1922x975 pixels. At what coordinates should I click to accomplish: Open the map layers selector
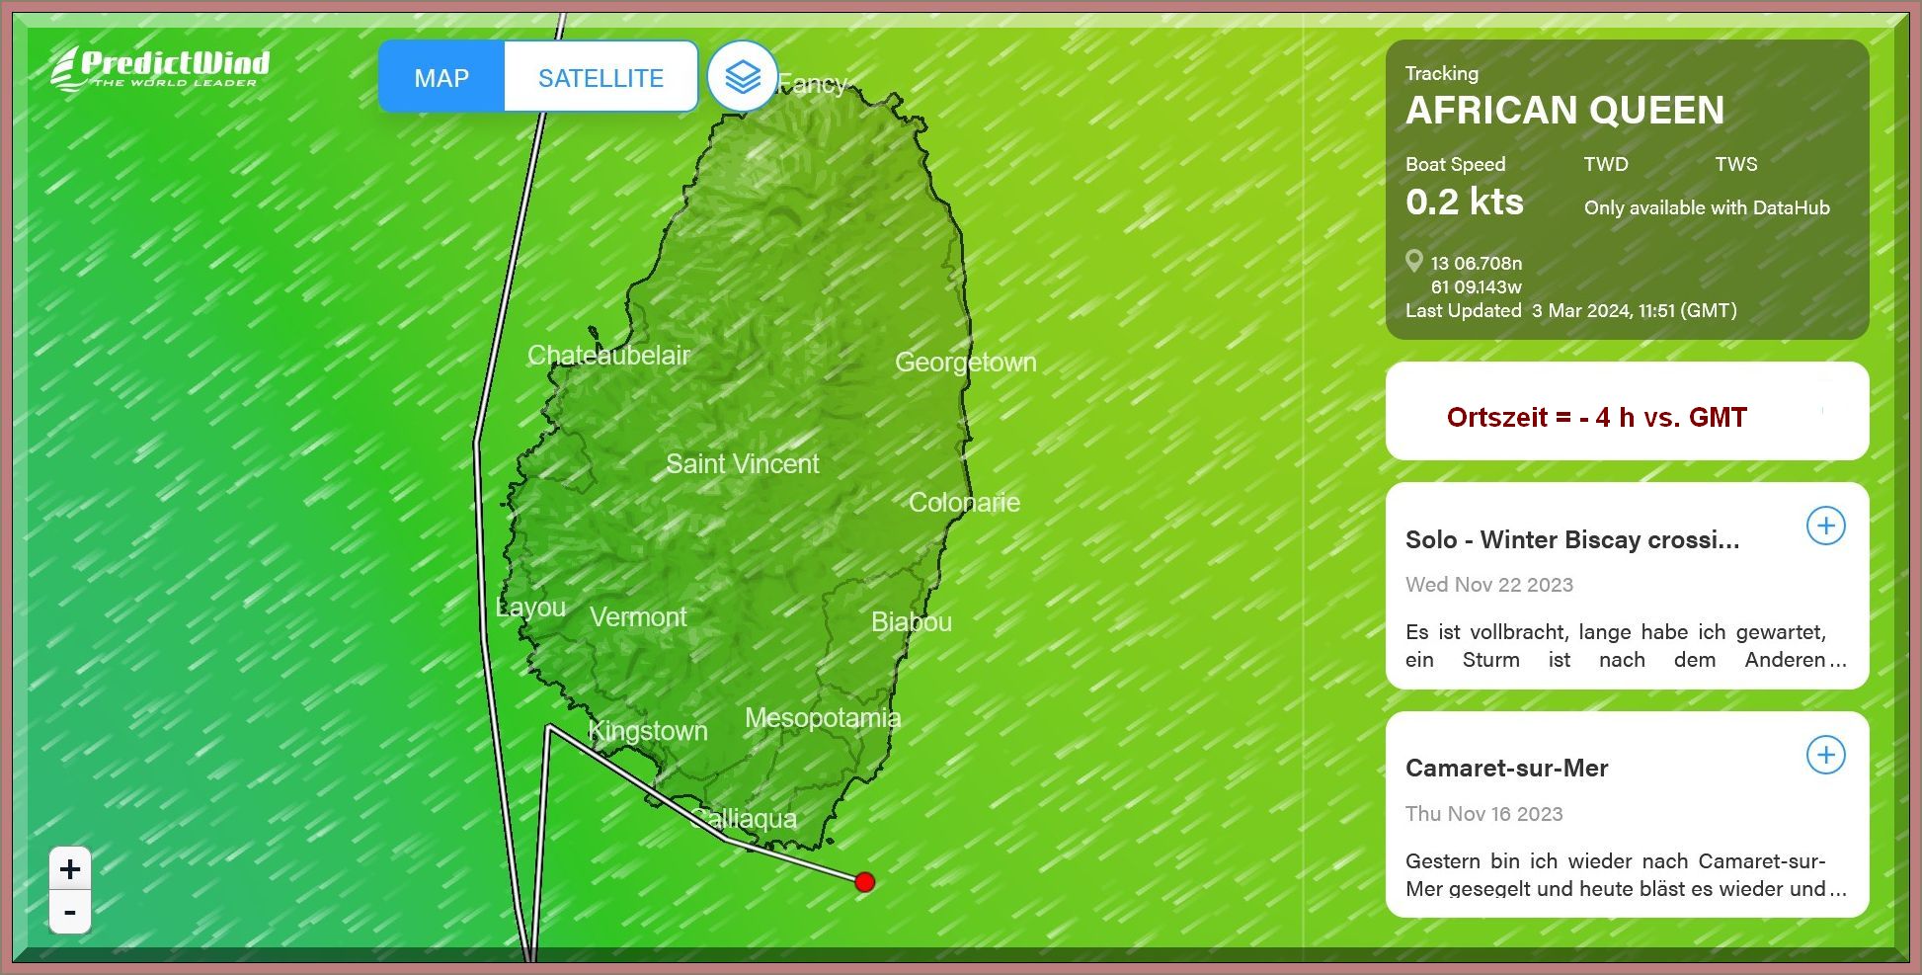pos(742,77)
